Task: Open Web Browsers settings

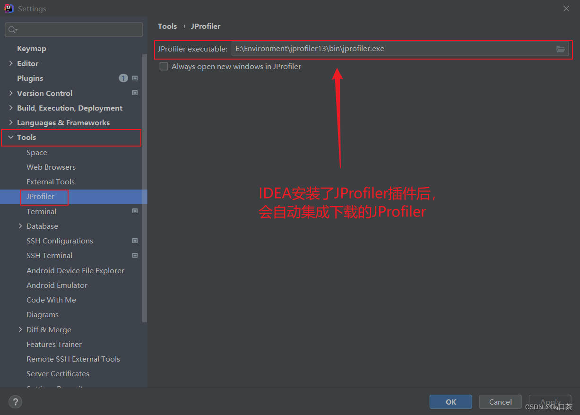Action: [51, 167]
